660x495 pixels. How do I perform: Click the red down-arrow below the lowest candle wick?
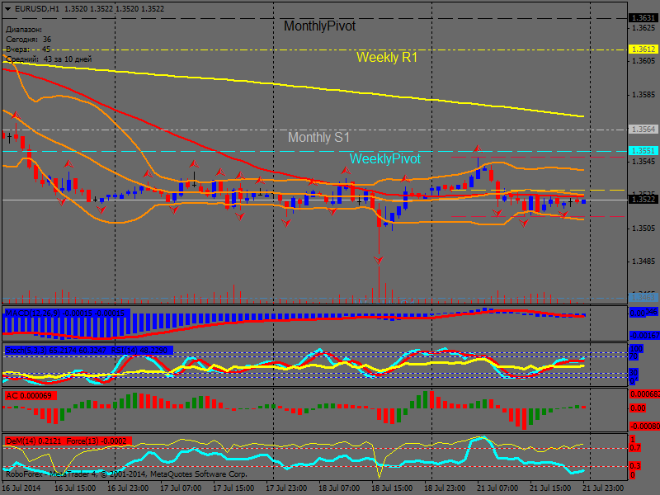379,260
